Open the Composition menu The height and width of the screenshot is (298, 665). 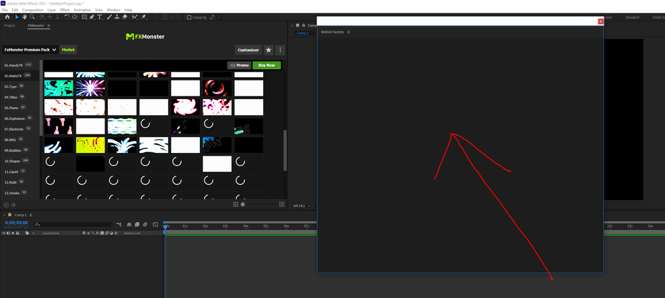point(33,10)
